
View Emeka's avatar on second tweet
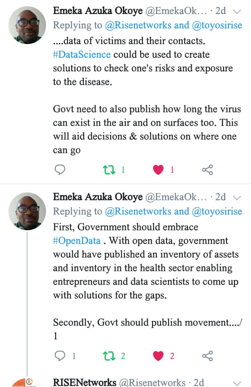pos(27,211)
